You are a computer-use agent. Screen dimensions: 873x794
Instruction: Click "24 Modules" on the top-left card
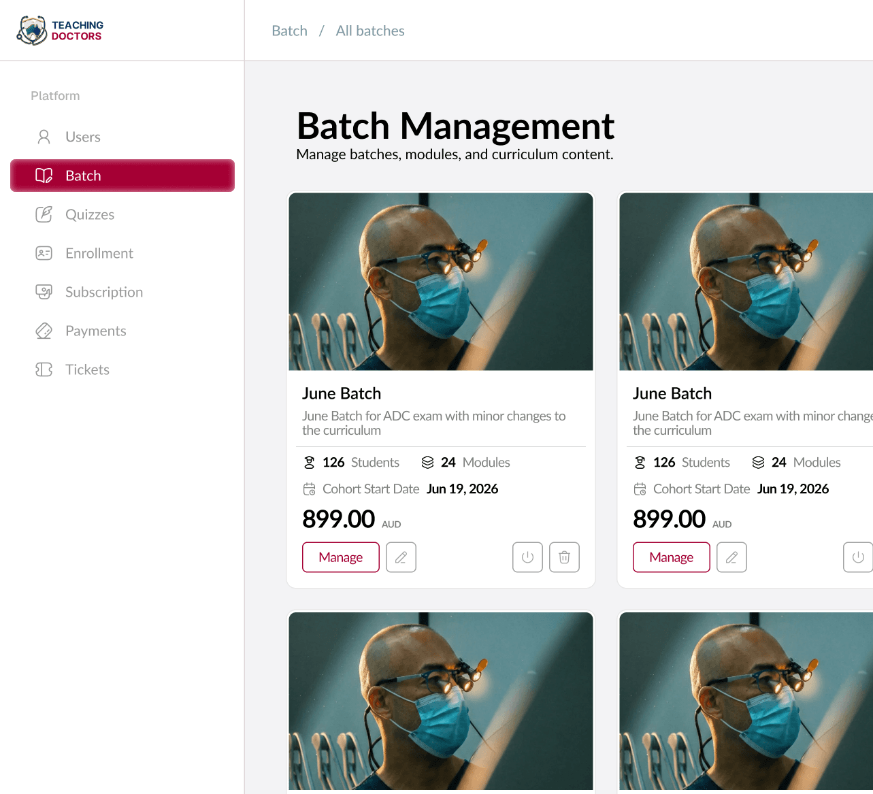[x=476, y=463]
